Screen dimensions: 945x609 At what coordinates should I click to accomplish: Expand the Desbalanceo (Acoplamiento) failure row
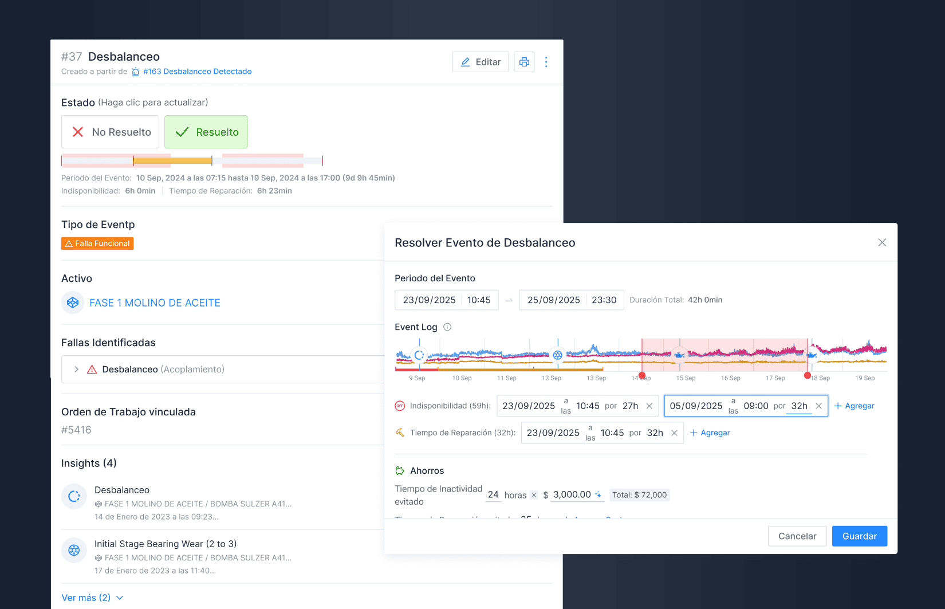pos(76,370)
